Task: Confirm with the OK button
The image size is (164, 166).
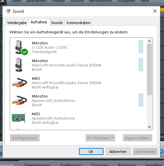Action: coord(91,152)
